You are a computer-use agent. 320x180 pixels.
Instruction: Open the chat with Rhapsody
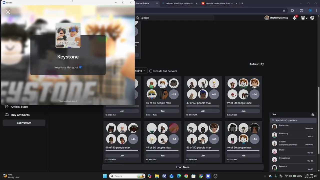pos(293,135)
